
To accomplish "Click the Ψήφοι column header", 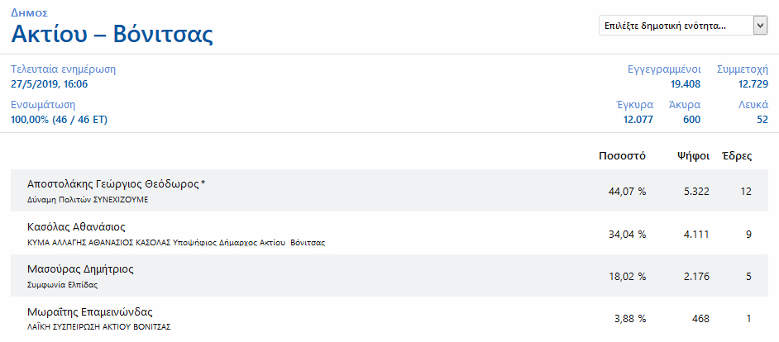I will (693, 156).
